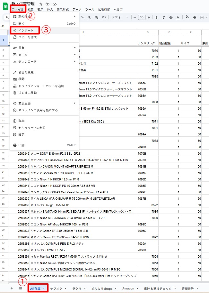Click the move-to-folder icon near title
209x293 pixels.
pos(48,4)
